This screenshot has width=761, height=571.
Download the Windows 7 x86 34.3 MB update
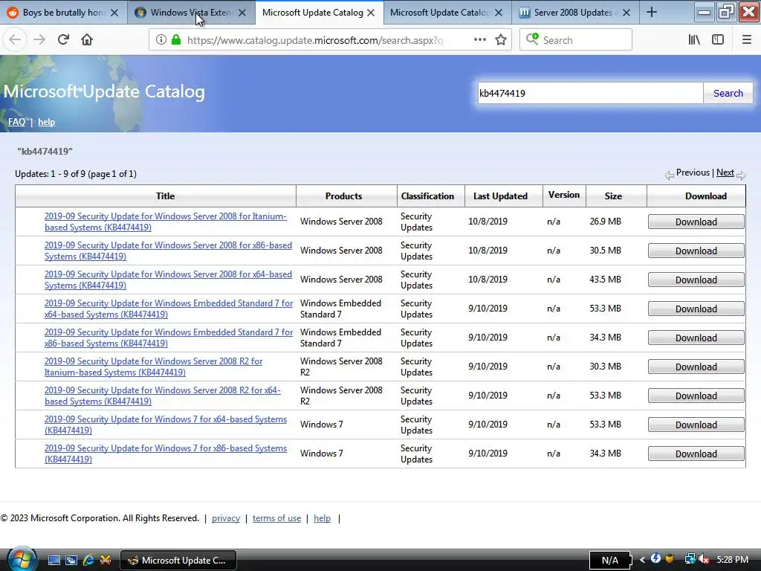point(696,454)
